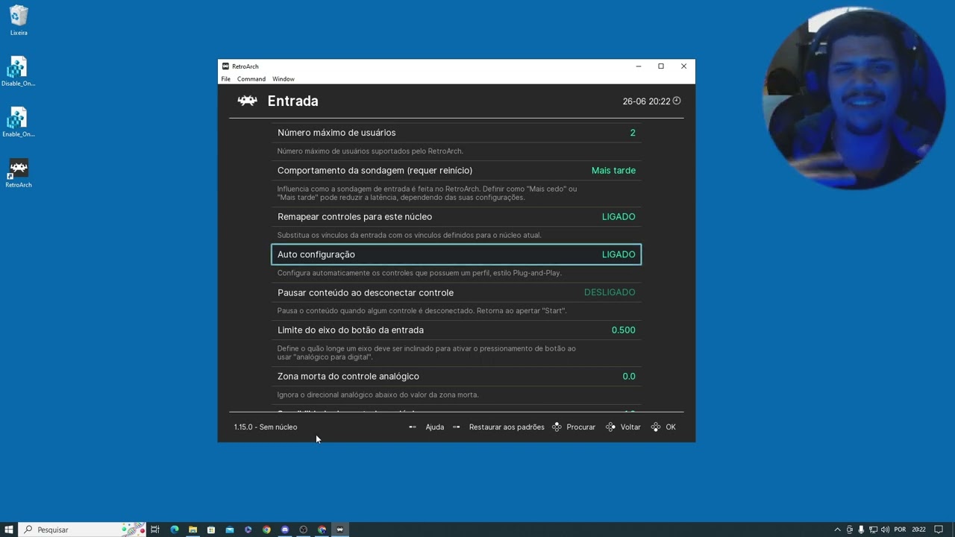This screenshot has width=955, height=537.
Task: Select the Enable_On... desktop file
Action: (x=18, y=122)
